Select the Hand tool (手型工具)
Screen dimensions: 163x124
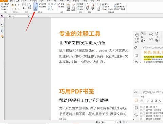pos(5,4)
